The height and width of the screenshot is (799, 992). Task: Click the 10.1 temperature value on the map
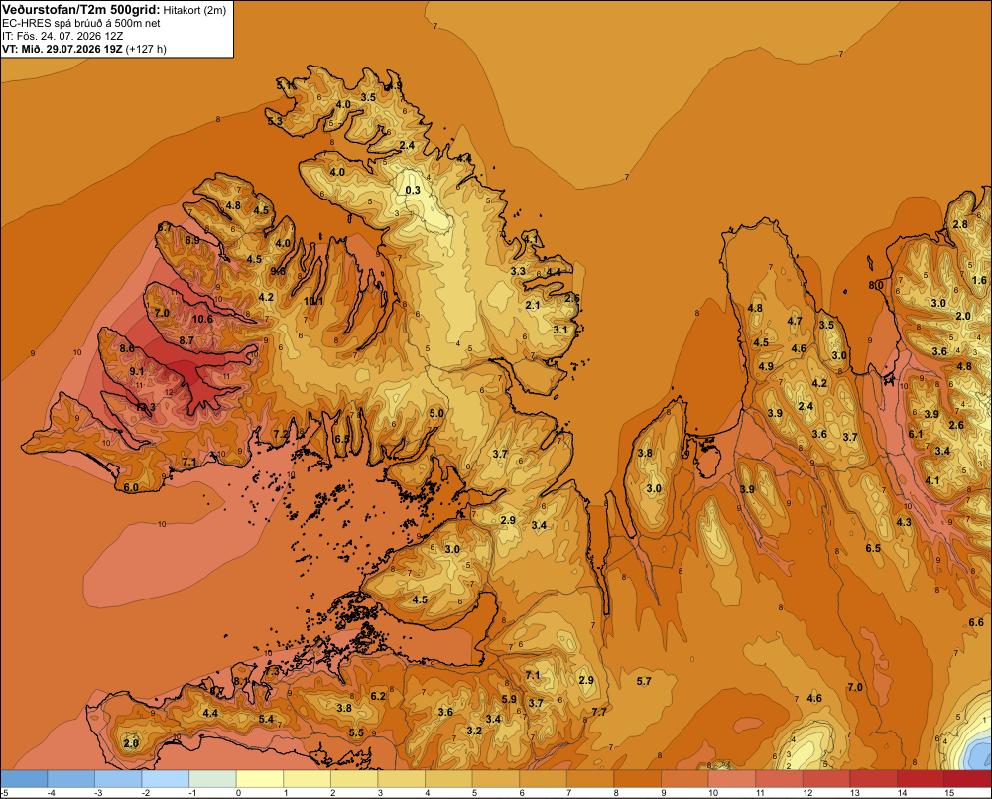pyautogui.click(x=313, y=301)
